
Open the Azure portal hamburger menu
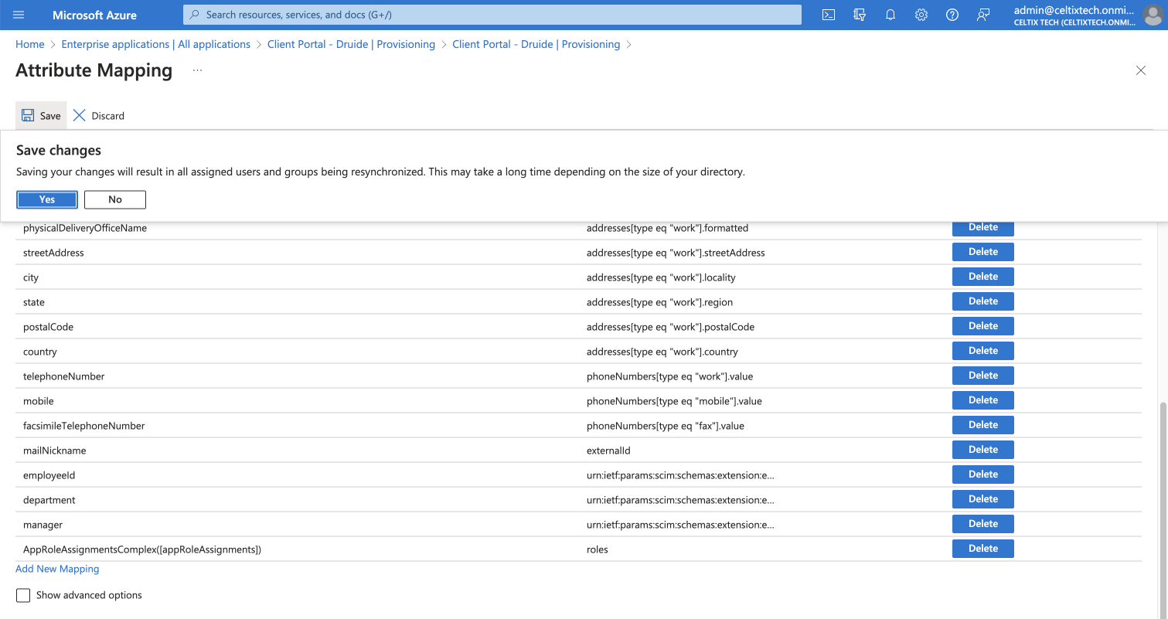(19, 15)
